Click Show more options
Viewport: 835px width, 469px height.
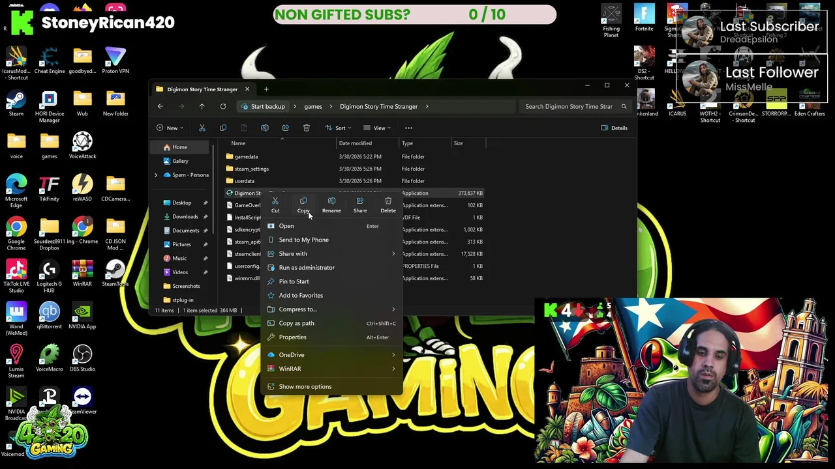pos(332,387)
